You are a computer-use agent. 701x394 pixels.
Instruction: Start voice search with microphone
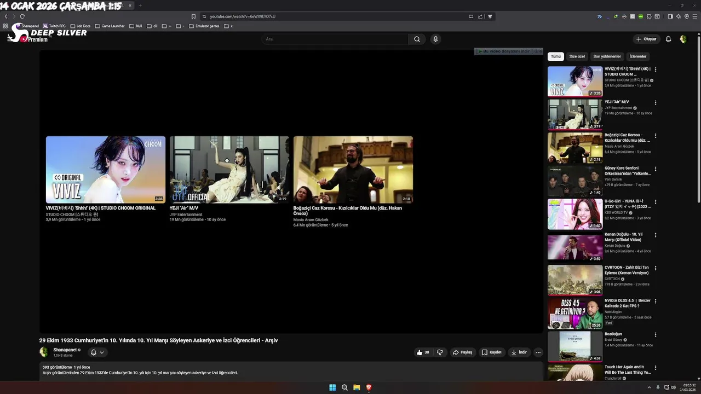(x=435, y=39)
